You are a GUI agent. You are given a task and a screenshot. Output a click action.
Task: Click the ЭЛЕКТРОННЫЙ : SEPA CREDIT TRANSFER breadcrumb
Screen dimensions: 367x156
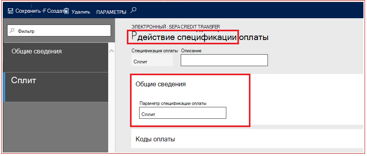tap(176, 27)
